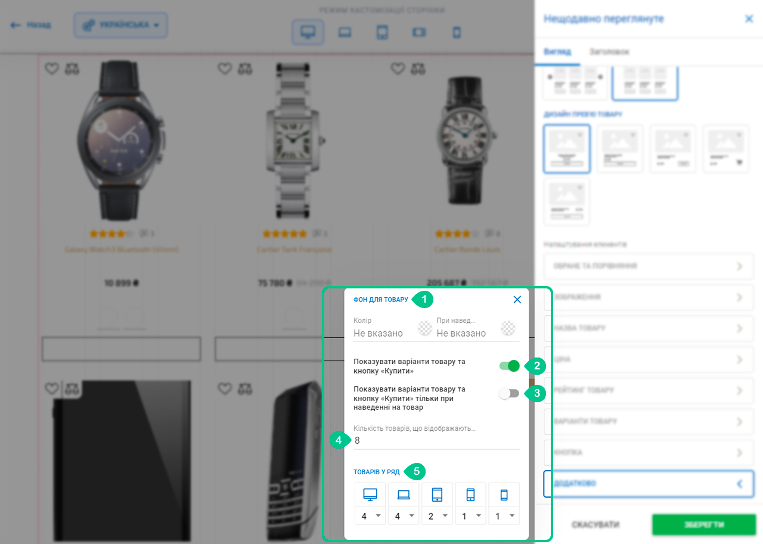Add Galaxy Watch3 to comparison with scales icon
Viewport: 763px width, 544px height.
(x=72, y=69)
